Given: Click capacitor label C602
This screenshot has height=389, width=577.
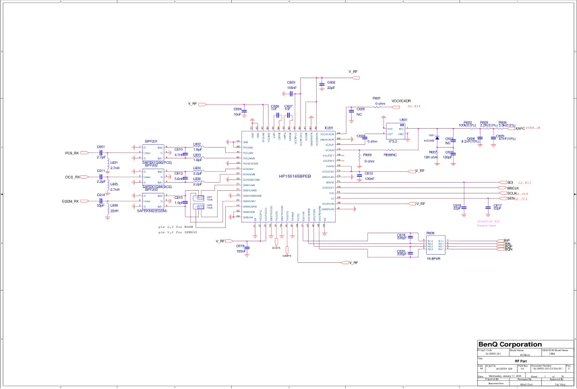Looking at the screenshot, I should tap(331, 83).
